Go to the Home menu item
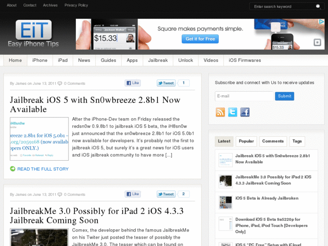The height and width of the screenshot is (246, 328). pos(15,60)
